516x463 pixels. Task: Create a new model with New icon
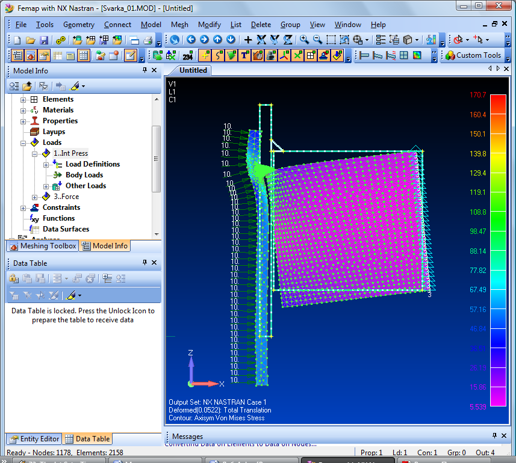click(x=17, y=40)
